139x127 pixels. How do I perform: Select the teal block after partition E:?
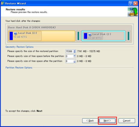click(x=129, y=36)
